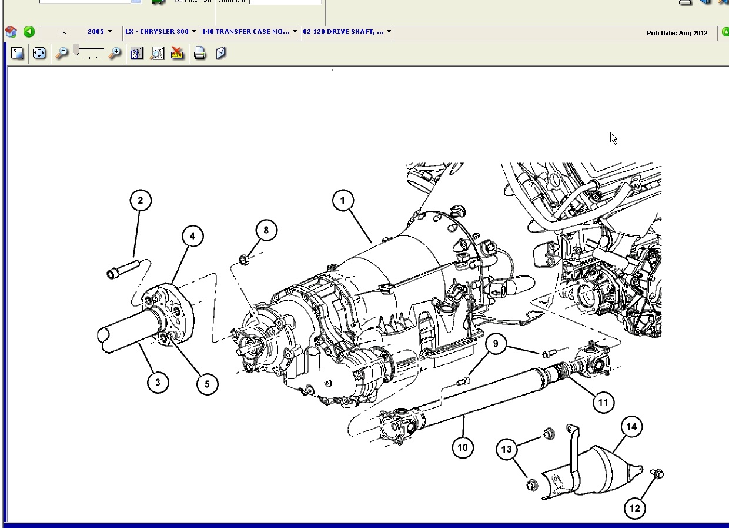Viewport: 729px width, 528px height.
Task: Zoom in with the plus magnifier
Action: click(115, 53)
